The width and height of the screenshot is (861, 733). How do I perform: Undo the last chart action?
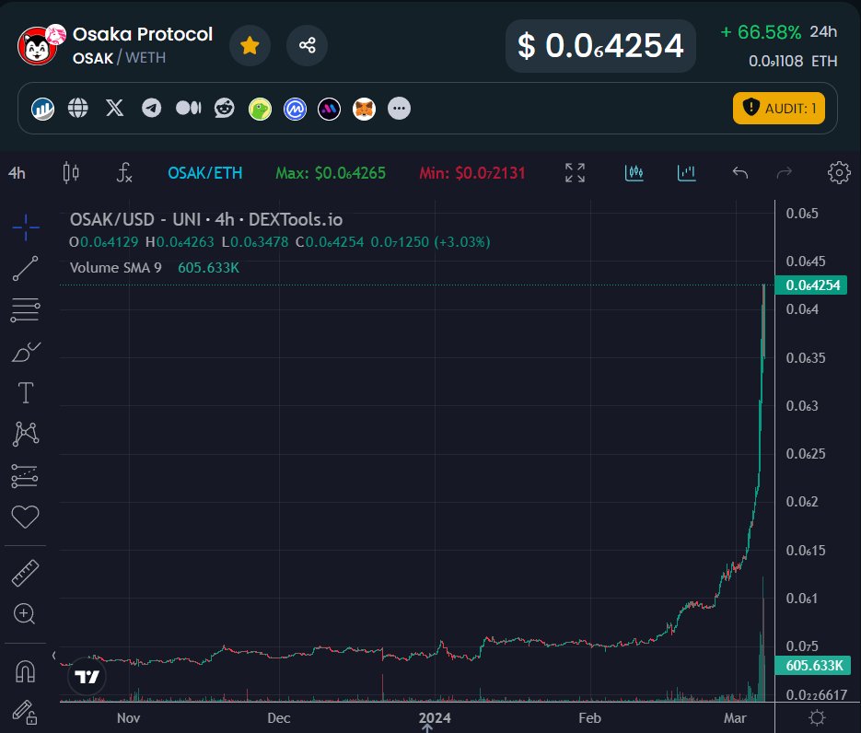click(x=739, y=172)
